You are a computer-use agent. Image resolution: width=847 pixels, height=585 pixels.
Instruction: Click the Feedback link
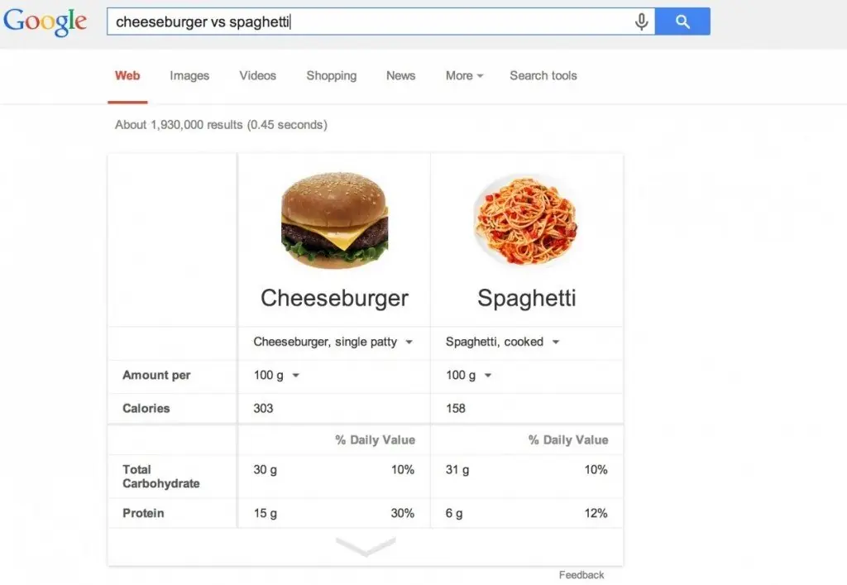pyautogui.click(x=581, y=574)
